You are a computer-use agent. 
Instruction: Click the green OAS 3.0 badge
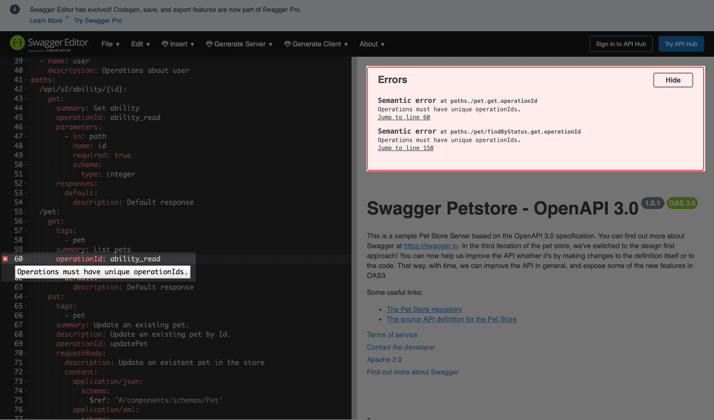(682, 203)
